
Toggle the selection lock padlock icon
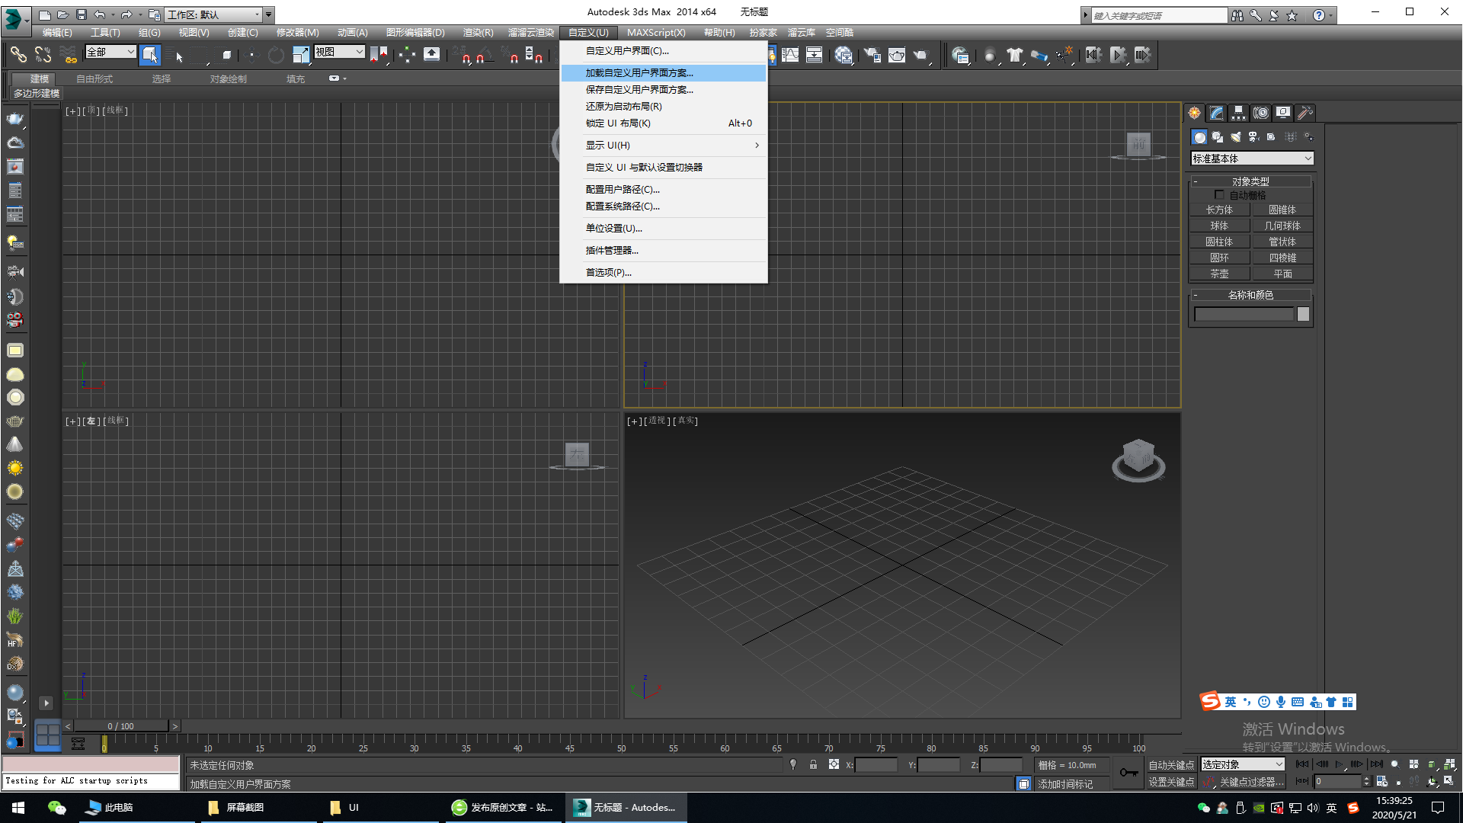pyautogui.click(x=813, y=765)
